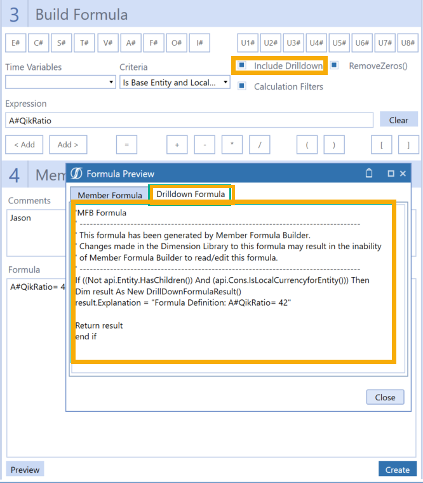Viewport: 423px width, 483px height.
Task: Click Close in Formula Preview dialog
Action: click(x=385, y=397)
